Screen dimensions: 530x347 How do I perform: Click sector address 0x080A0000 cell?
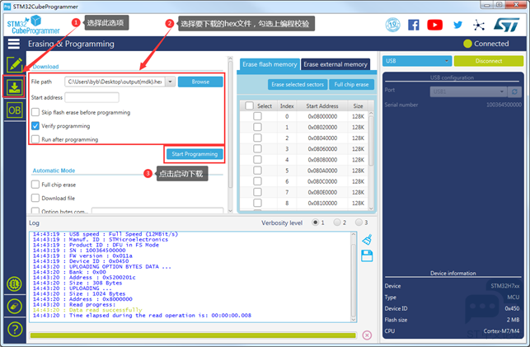[322, 171]
